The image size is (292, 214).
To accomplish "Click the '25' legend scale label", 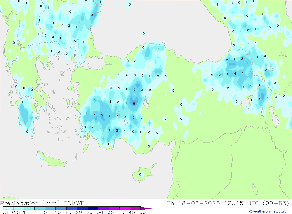I will (x=89, y=212).
